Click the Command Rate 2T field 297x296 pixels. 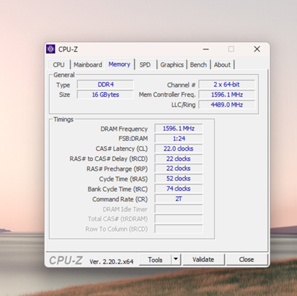pos(178,199)
